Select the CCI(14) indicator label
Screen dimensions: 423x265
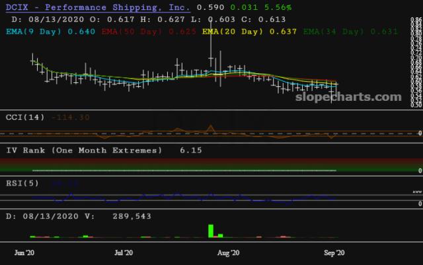click(25, 117)
